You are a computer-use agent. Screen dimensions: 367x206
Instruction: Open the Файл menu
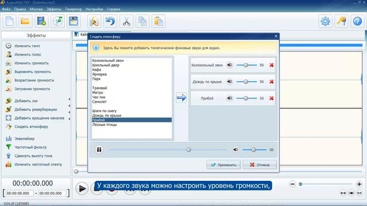[x=6, y=9]
